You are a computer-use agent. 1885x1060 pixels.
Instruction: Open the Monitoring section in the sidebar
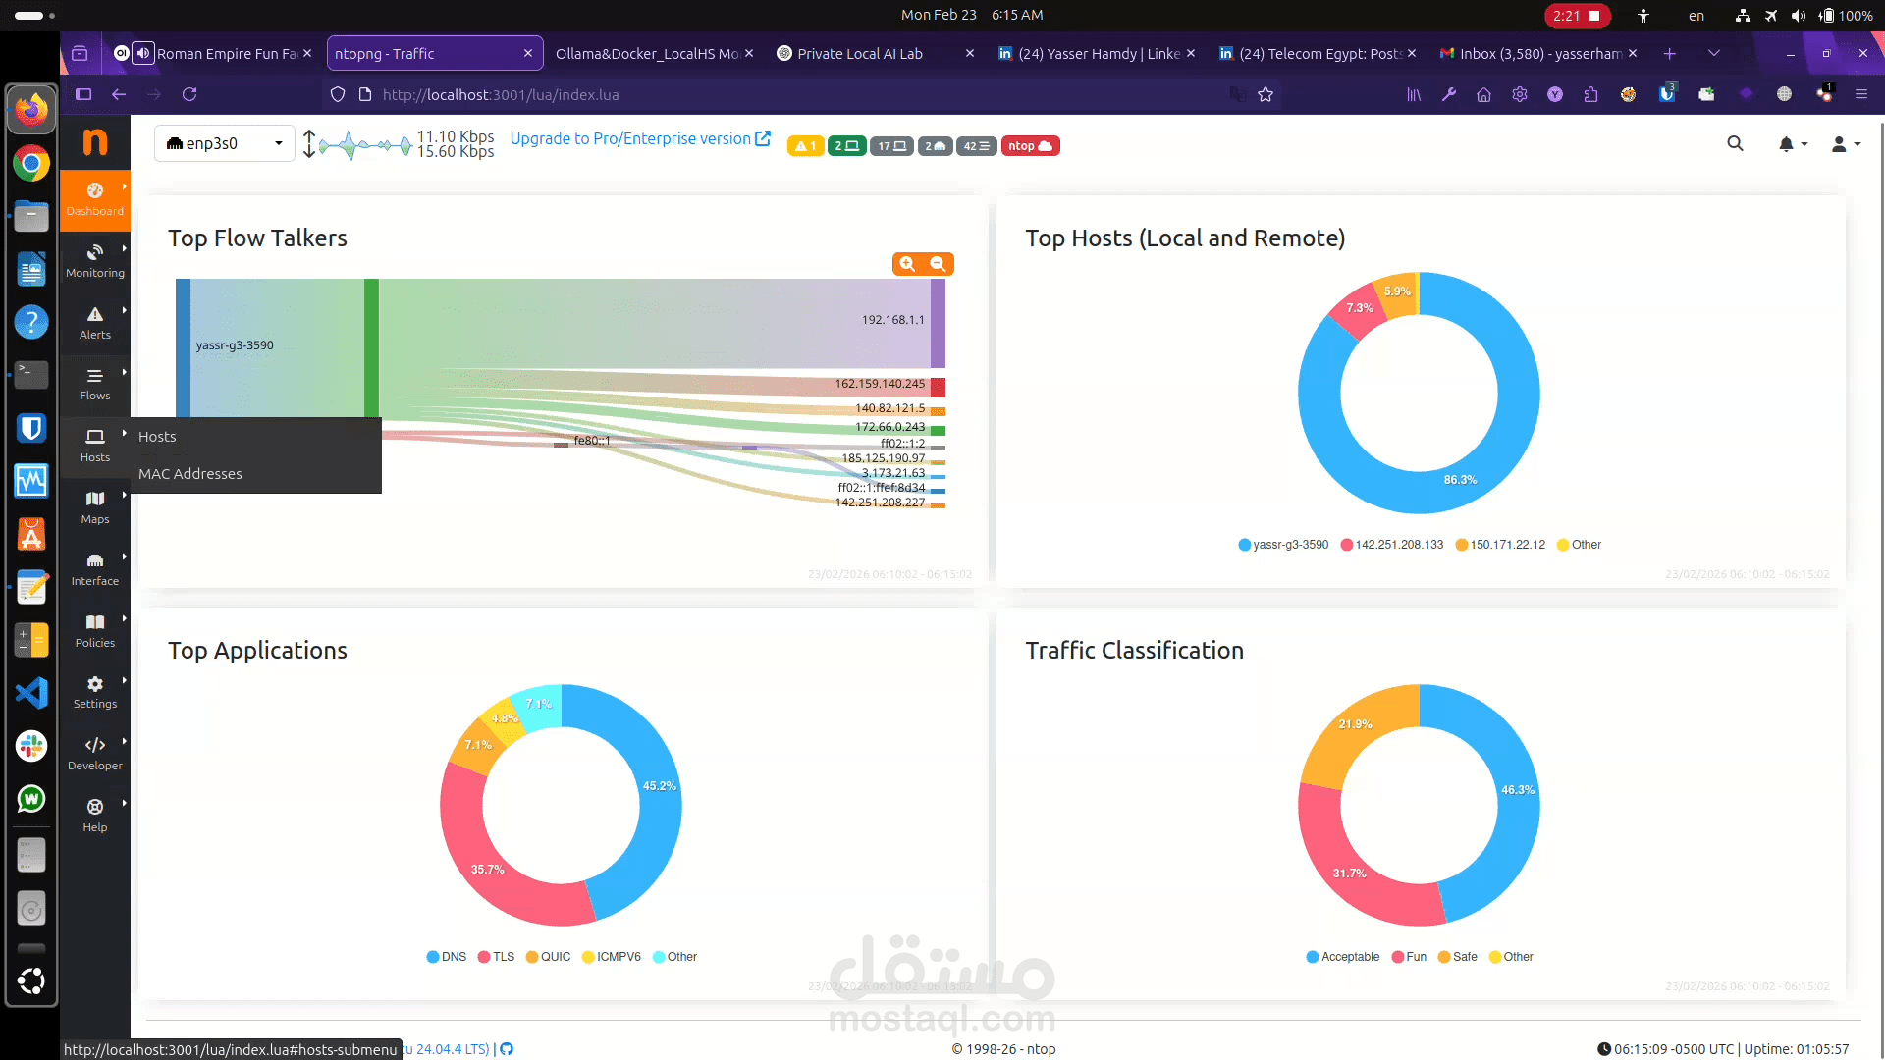(x=94, y=261)
